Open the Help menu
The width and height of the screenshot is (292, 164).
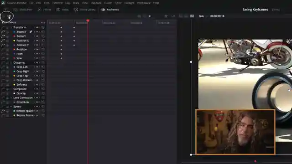point(156,3)
